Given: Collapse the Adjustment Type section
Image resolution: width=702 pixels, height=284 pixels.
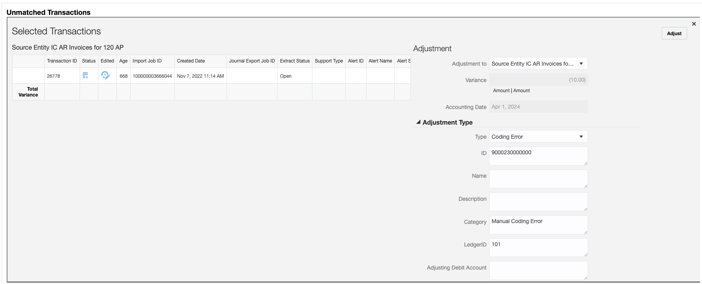Looking at the screenshot, I should point(419,122).
